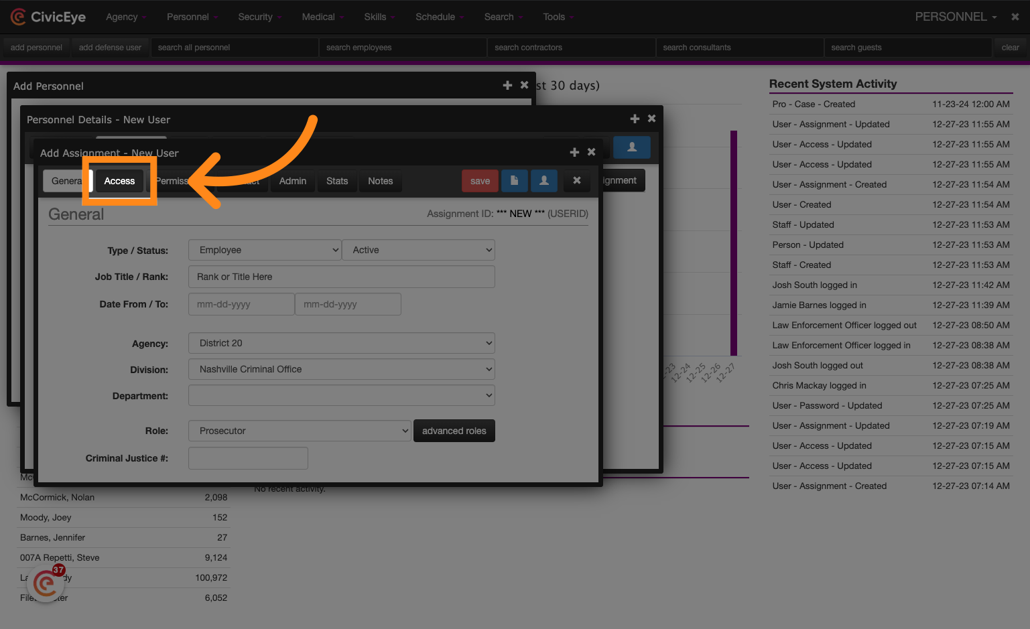Screen dimensions: 1030x629
Task: Click the search guests field
Action: click(x=908, y=48)
